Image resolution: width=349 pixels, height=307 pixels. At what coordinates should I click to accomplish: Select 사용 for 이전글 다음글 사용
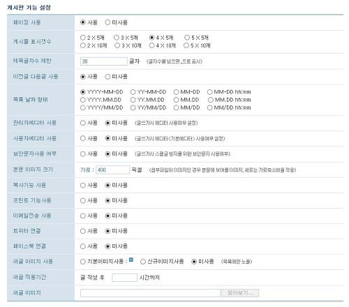click(x=83, y=77)
